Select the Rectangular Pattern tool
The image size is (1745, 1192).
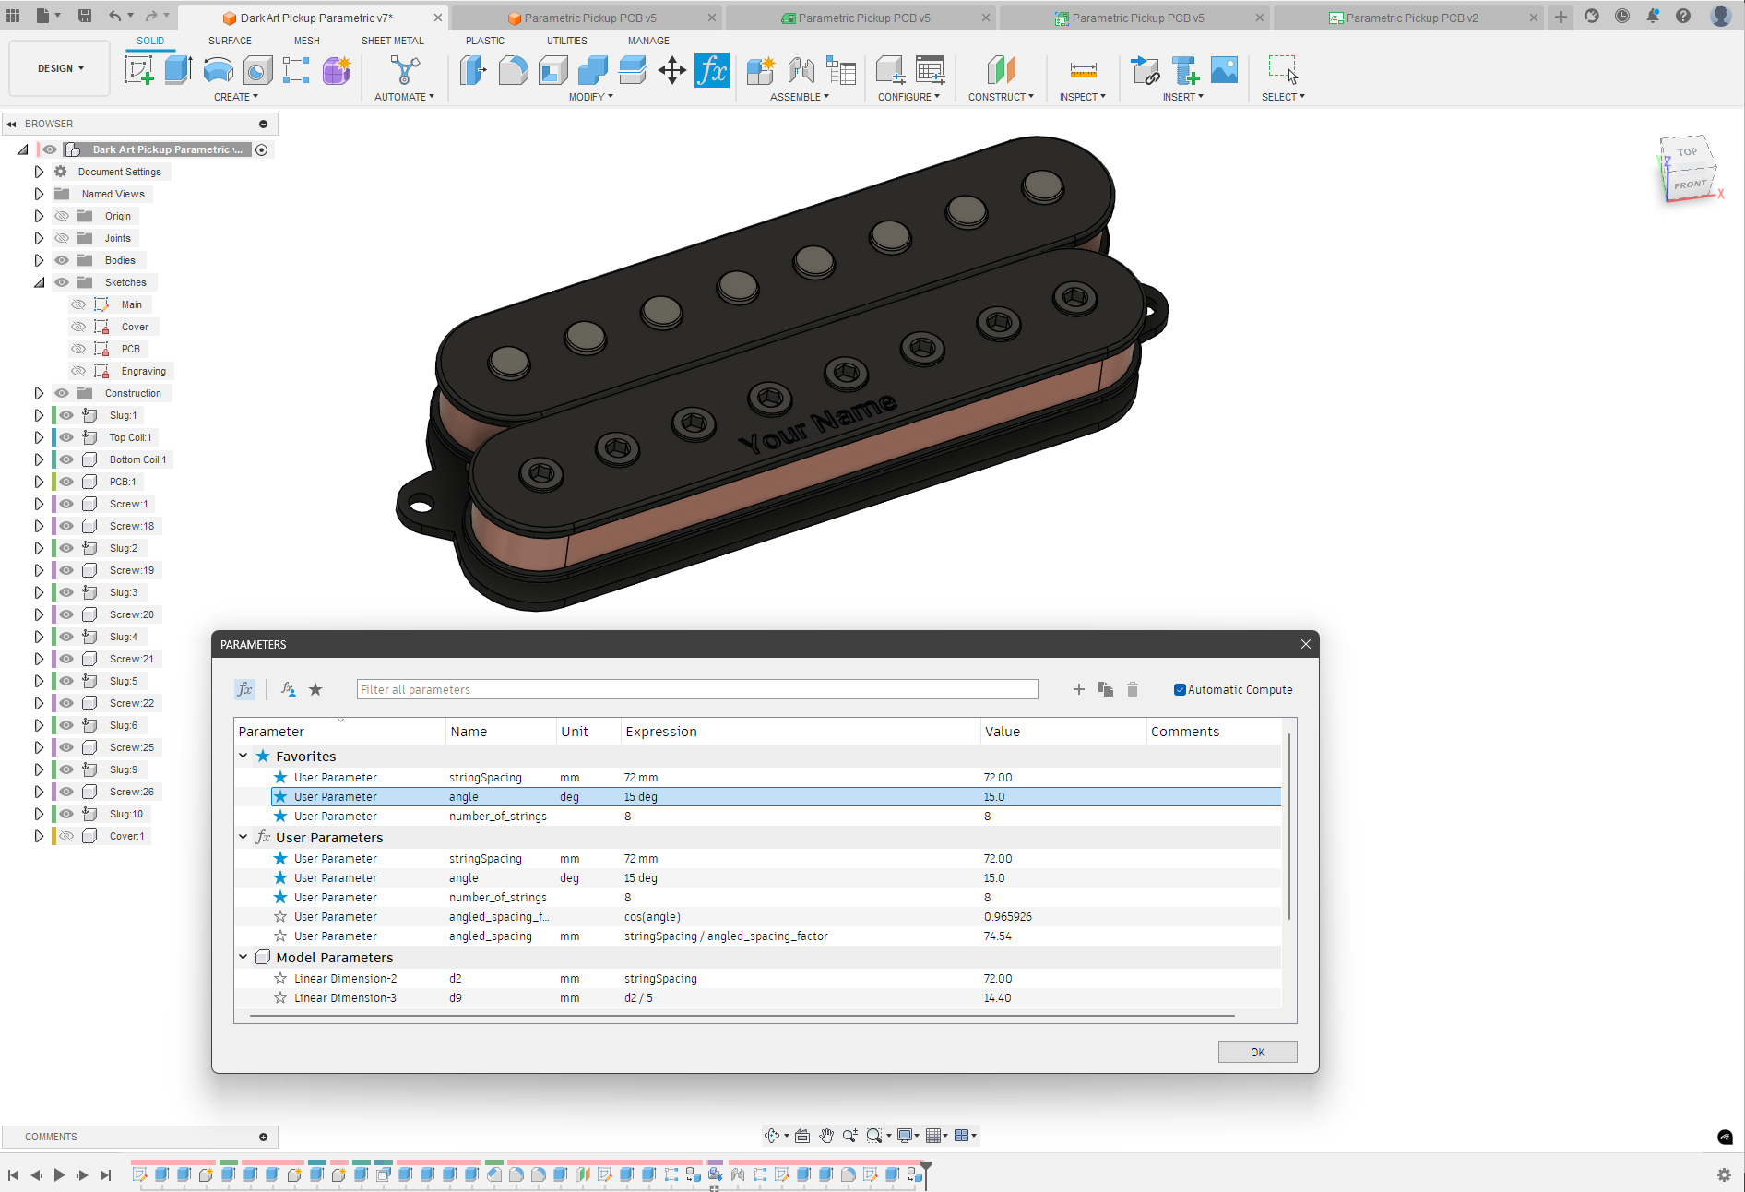[x=296, y=70]
